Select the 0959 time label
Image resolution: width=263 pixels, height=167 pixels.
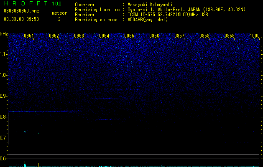[x=230, y=36]
